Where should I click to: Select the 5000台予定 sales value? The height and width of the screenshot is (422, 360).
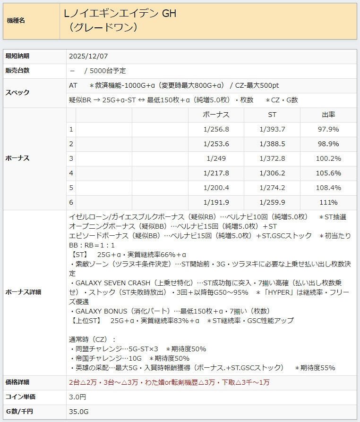pos(108,71)
